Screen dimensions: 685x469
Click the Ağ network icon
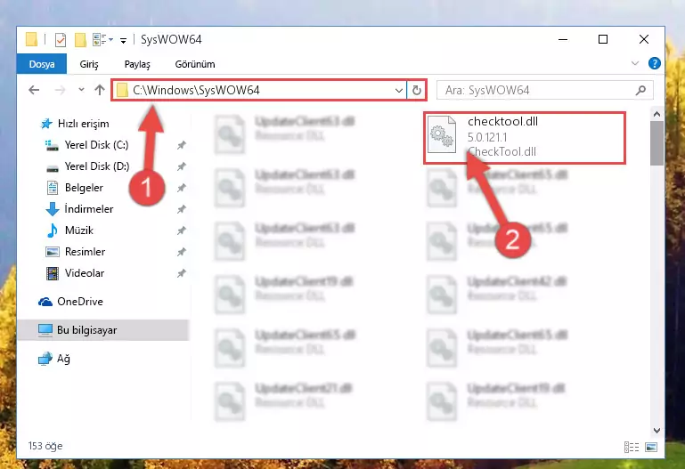tap(45, 359)
